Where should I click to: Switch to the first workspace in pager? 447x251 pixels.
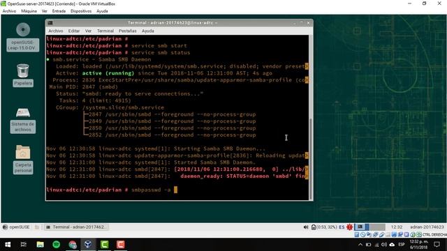[x=362, y=227]
